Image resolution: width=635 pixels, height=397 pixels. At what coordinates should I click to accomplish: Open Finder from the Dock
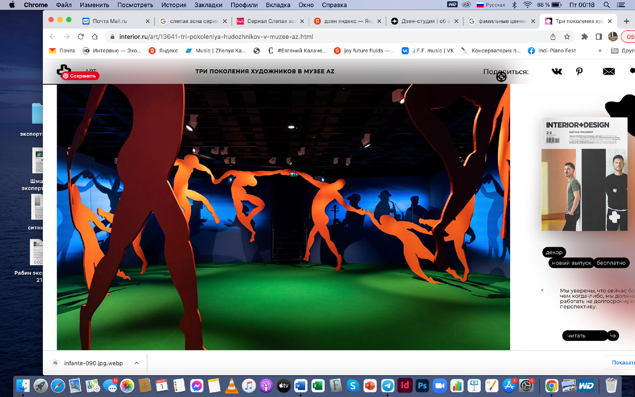coord(23,385)
